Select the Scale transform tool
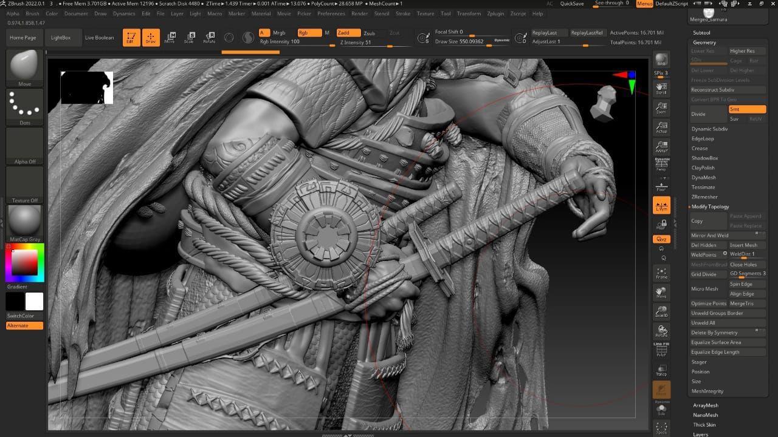The width and height of the screenshot is (778, 437). [189, 38]
